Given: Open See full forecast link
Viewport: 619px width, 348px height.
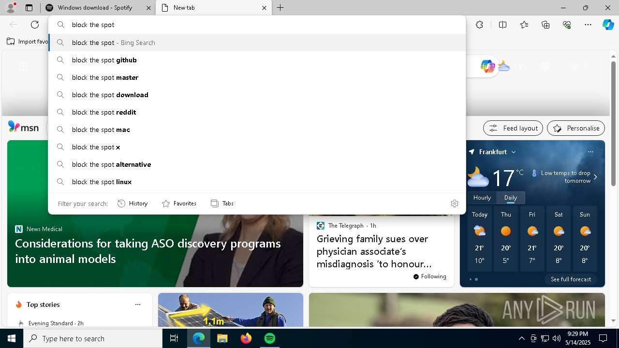Looking at the screenshot, I should pyautogui.click(x=571, y=279).
